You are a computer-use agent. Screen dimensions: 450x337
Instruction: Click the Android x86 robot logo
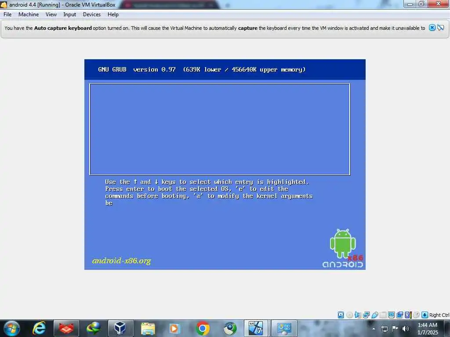[343, 248]
